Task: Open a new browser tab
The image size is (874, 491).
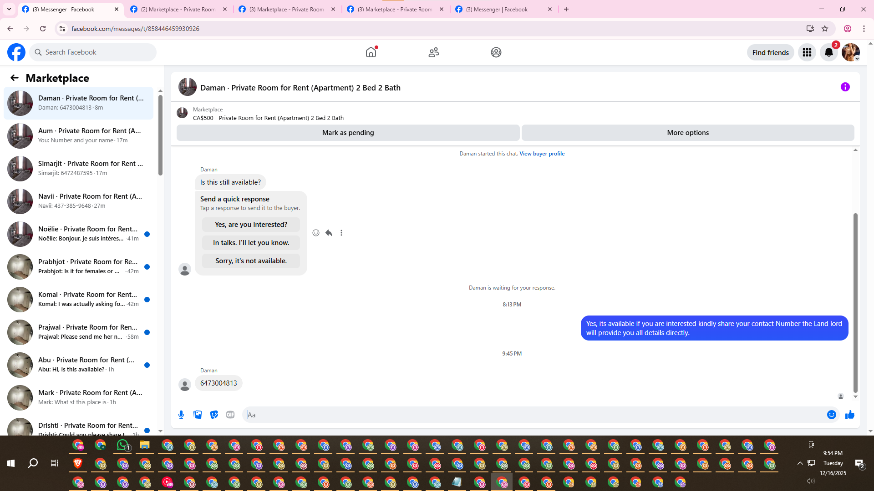Action: 566,9
